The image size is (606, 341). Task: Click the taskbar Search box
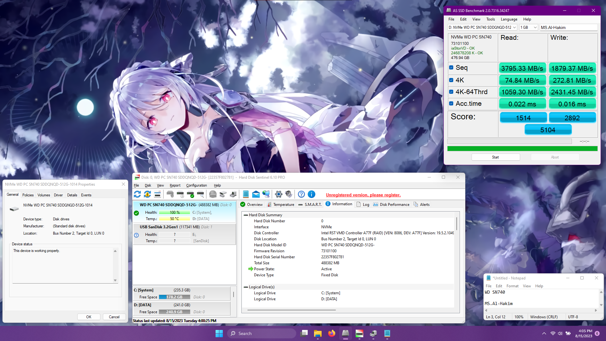[262, 333]
